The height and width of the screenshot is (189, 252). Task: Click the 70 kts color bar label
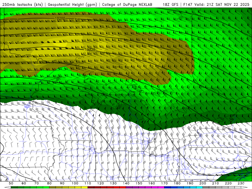pyautogui.click(x=37, y=183)
